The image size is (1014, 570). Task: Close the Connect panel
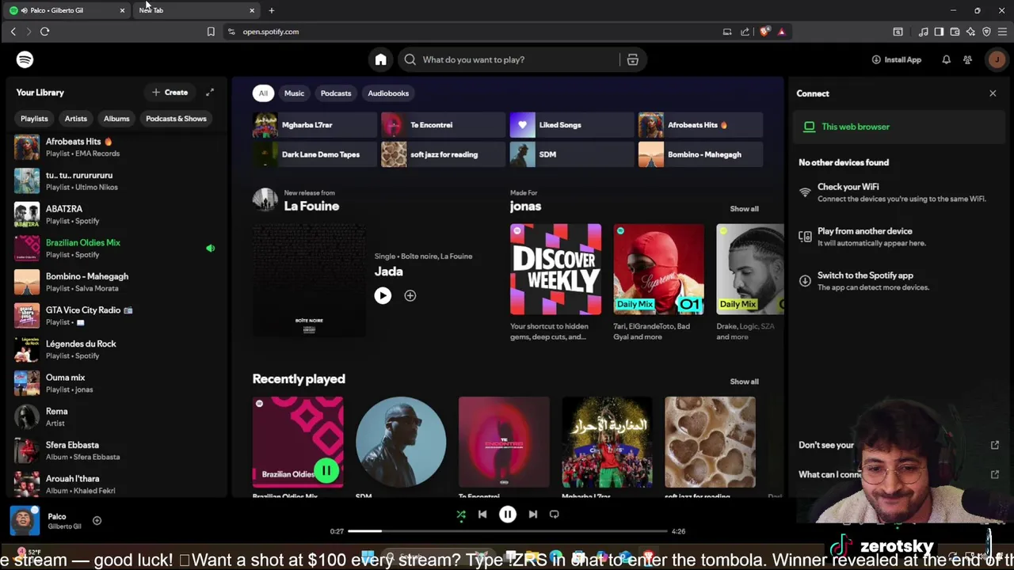tap(993, 93)
